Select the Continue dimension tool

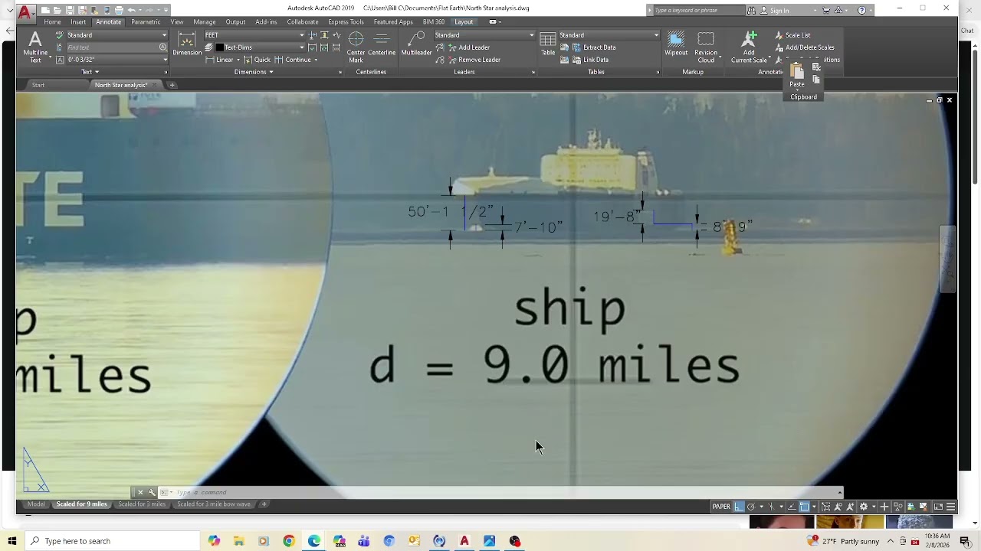pos(294,60)
